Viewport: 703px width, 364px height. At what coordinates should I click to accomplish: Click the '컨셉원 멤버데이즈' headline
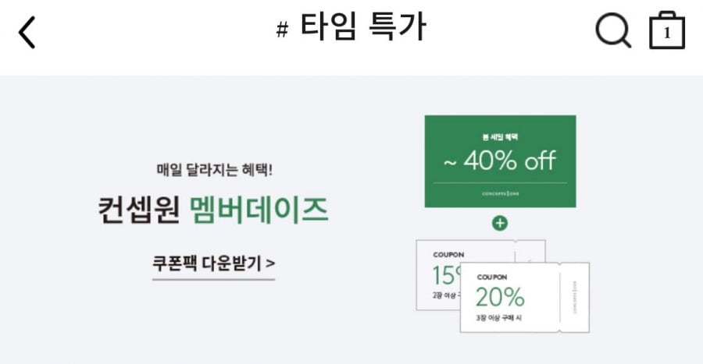point(212,210)
